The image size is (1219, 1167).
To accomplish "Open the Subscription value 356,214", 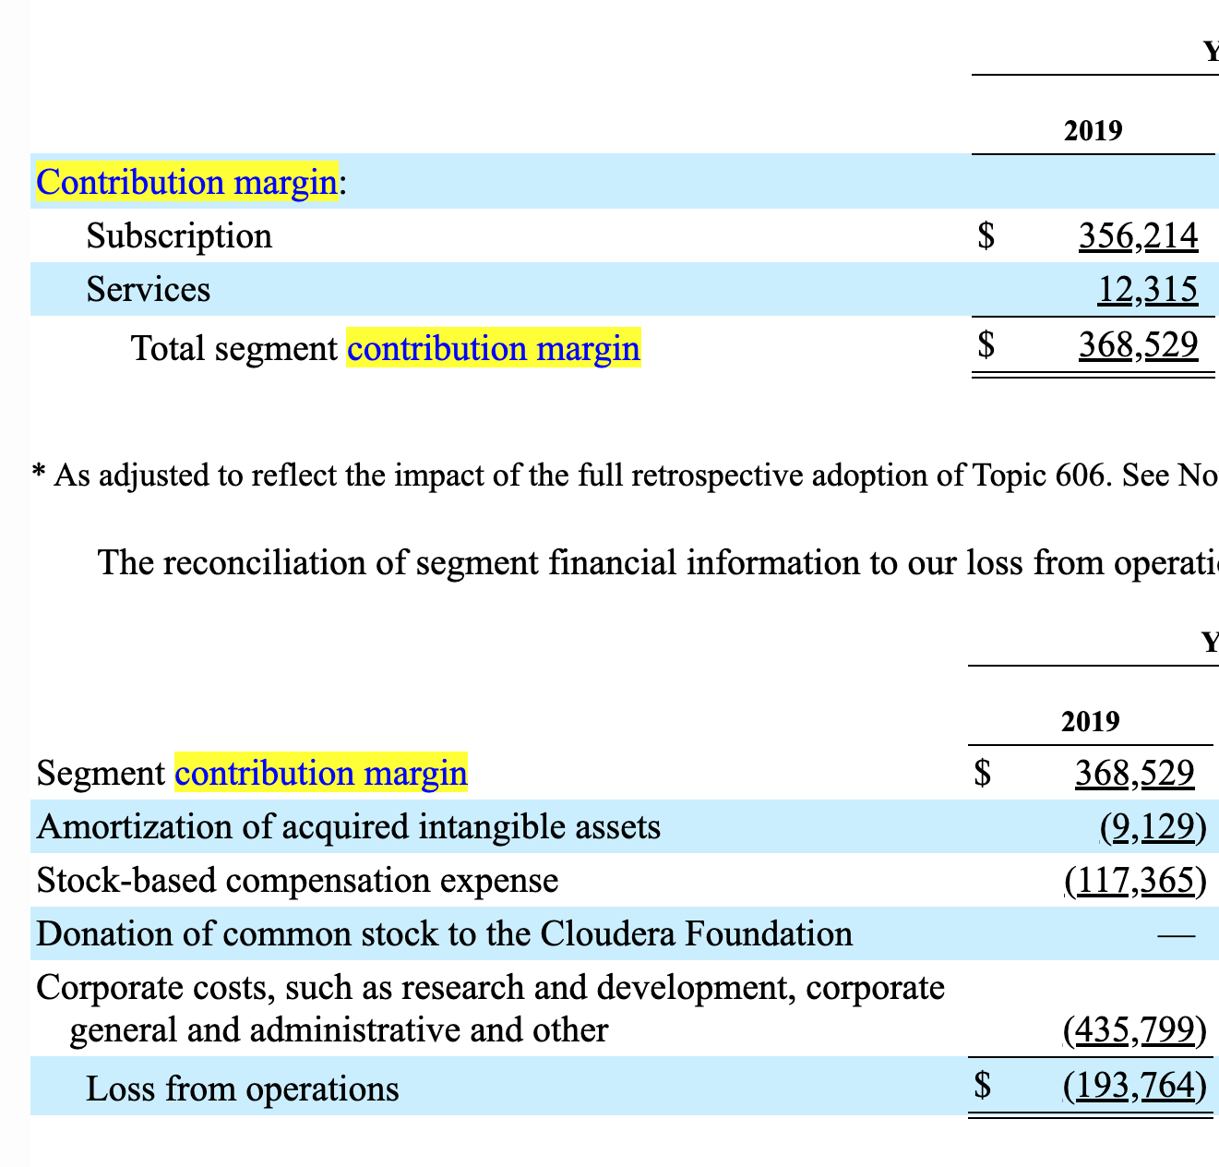I will (1138, 236).
